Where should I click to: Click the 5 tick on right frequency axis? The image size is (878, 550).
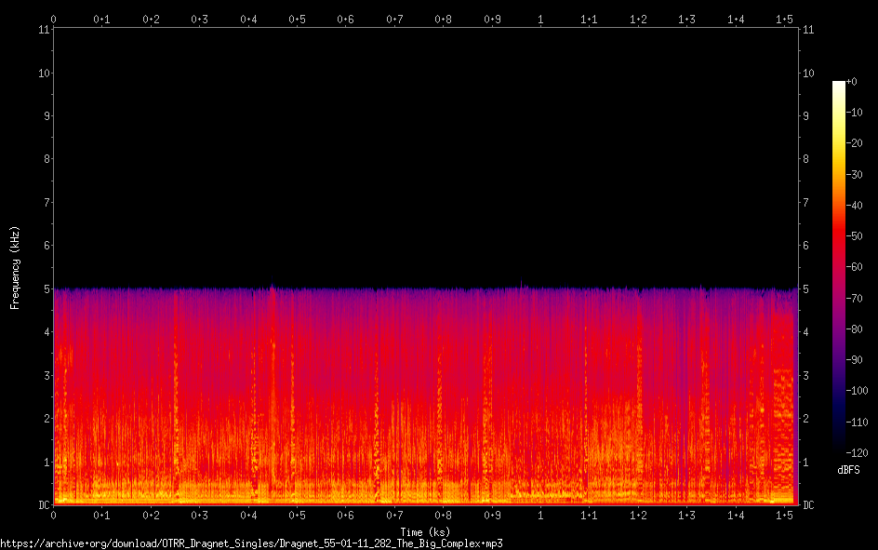point(805,289)
